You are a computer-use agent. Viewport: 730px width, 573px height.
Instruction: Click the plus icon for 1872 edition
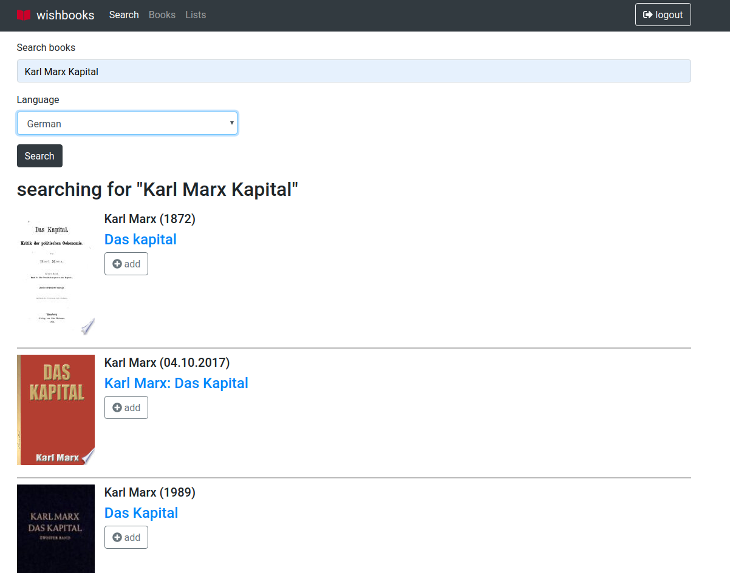click(117, 264)
